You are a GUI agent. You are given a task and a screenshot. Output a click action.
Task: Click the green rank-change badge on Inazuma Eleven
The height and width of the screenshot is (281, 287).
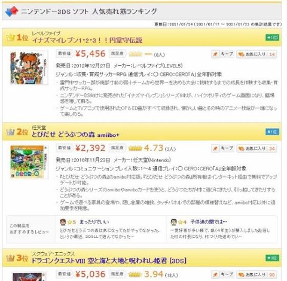tap(272, 38)
